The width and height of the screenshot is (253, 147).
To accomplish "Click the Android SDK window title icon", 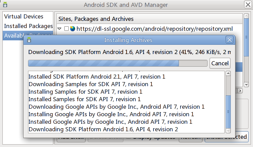I will tap(5, 4).
